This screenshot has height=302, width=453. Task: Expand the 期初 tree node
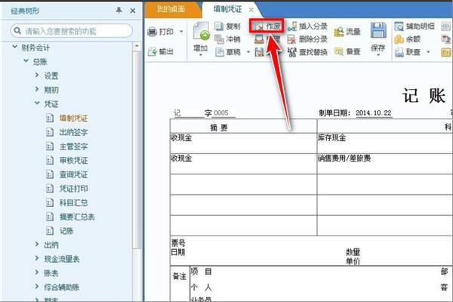click(x=37, y=90)
